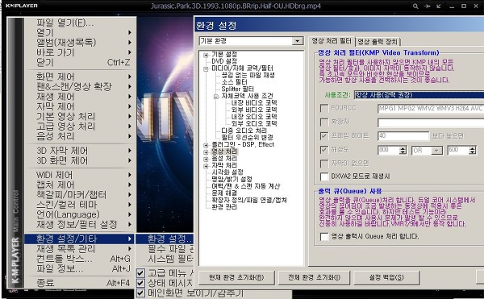The height and width of the screenshot is (299, 484).
Task: Click the frame rate field showing 40
Action: coord(403,136)
